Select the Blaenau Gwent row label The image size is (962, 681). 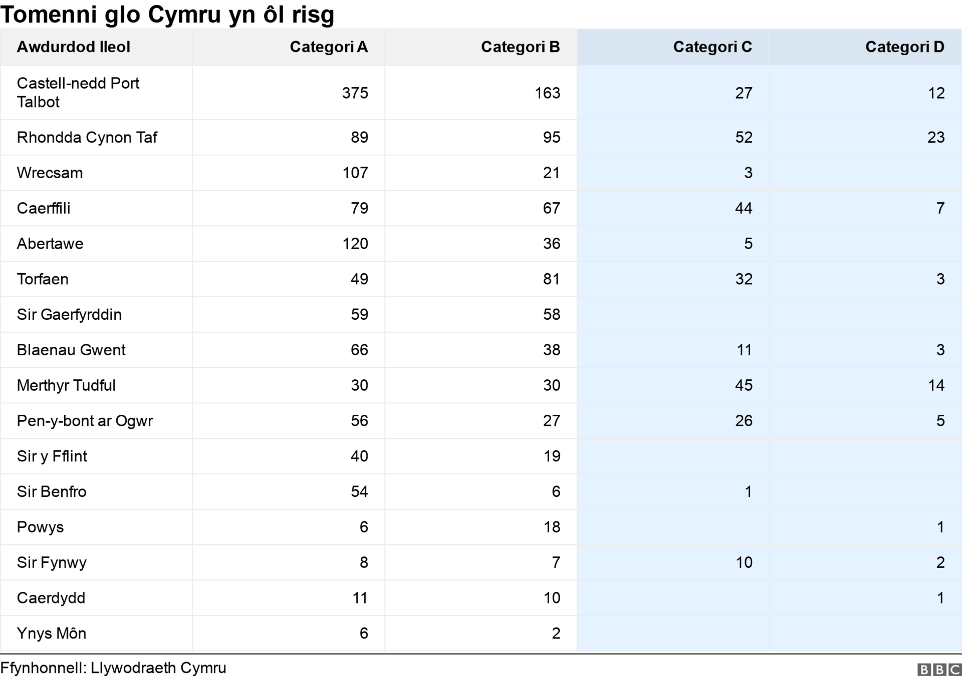pyautogui.click(x=71, y=350)
